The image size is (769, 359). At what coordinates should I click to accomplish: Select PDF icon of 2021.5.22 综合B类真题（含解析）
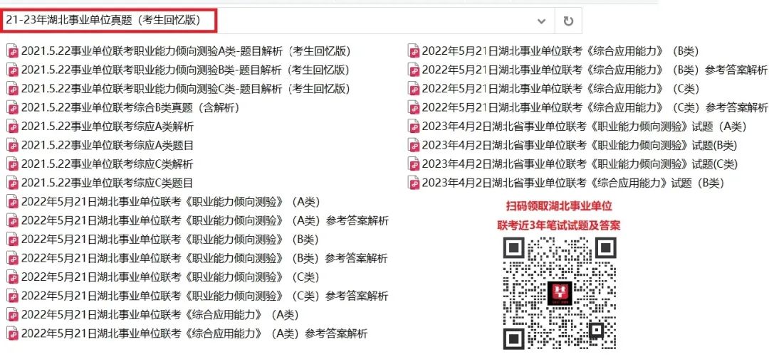pyautogui.click(x=13, y=108)
